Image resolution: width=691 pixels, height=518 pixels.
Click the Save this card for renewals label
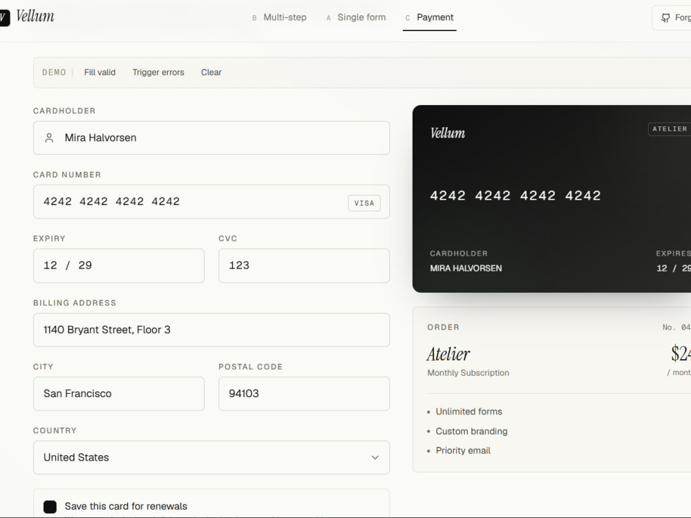point(126,506)
